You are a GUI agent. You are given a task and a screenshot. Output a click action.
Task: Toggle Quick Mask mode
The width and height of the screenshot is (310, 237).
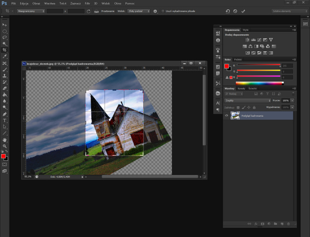click(4, 165)
